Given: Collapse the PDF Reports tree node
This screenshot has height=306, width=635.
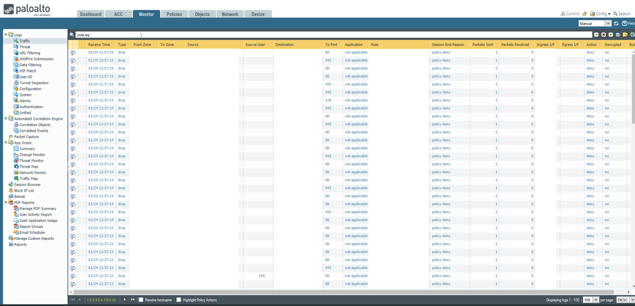Looking at the screenshot, I should [x=6, y=202].
